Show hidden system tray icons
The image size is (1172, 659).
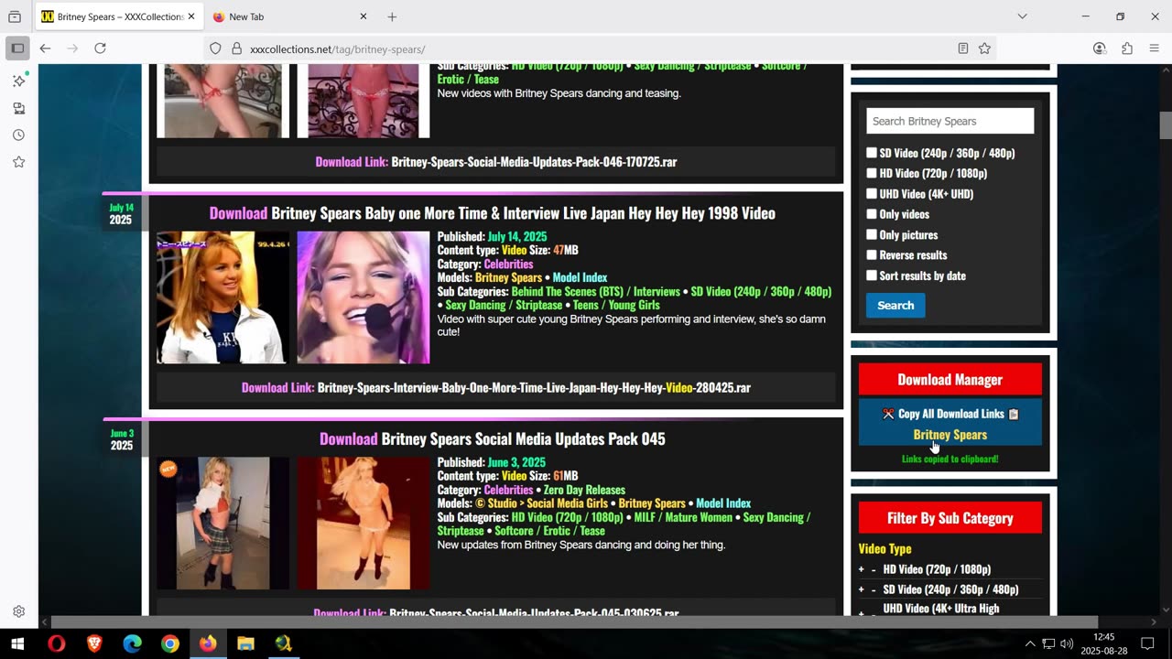click(x=1030, y=643)
